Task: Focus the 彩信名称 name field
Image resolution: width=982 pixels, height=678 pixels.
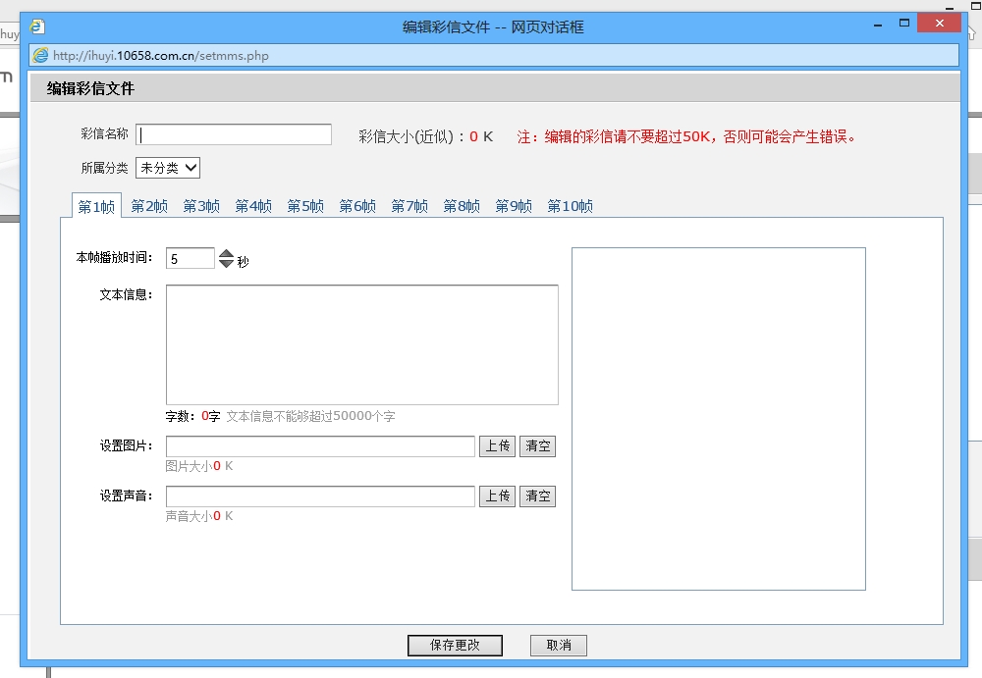Action: (234, 134)
